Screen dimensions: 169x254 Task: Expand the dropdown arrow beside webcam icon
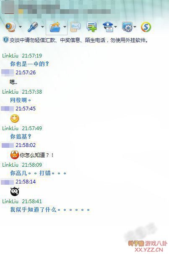(x=20, y=27)
